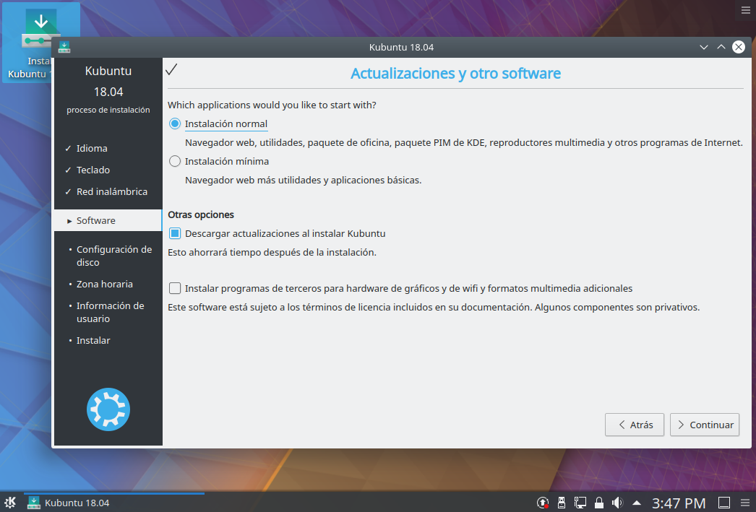756x512 pixels.
Task: Click the Otras opciones label
Action: pos(201,214)
